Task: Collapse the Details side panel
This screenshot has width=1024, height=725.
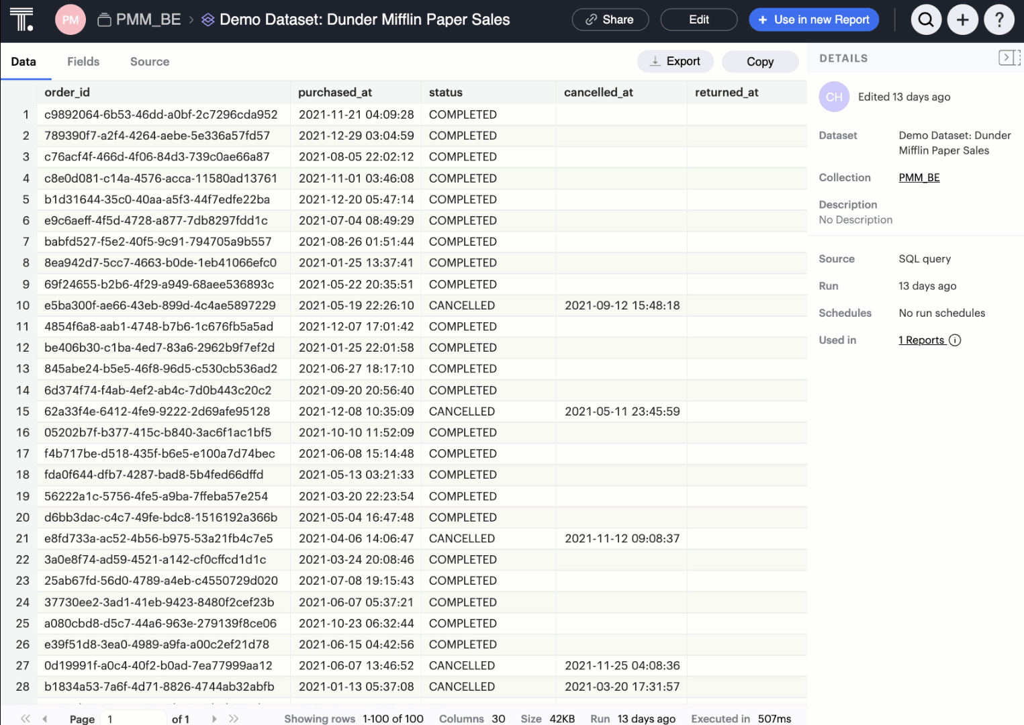Action: pos(1007,58)
